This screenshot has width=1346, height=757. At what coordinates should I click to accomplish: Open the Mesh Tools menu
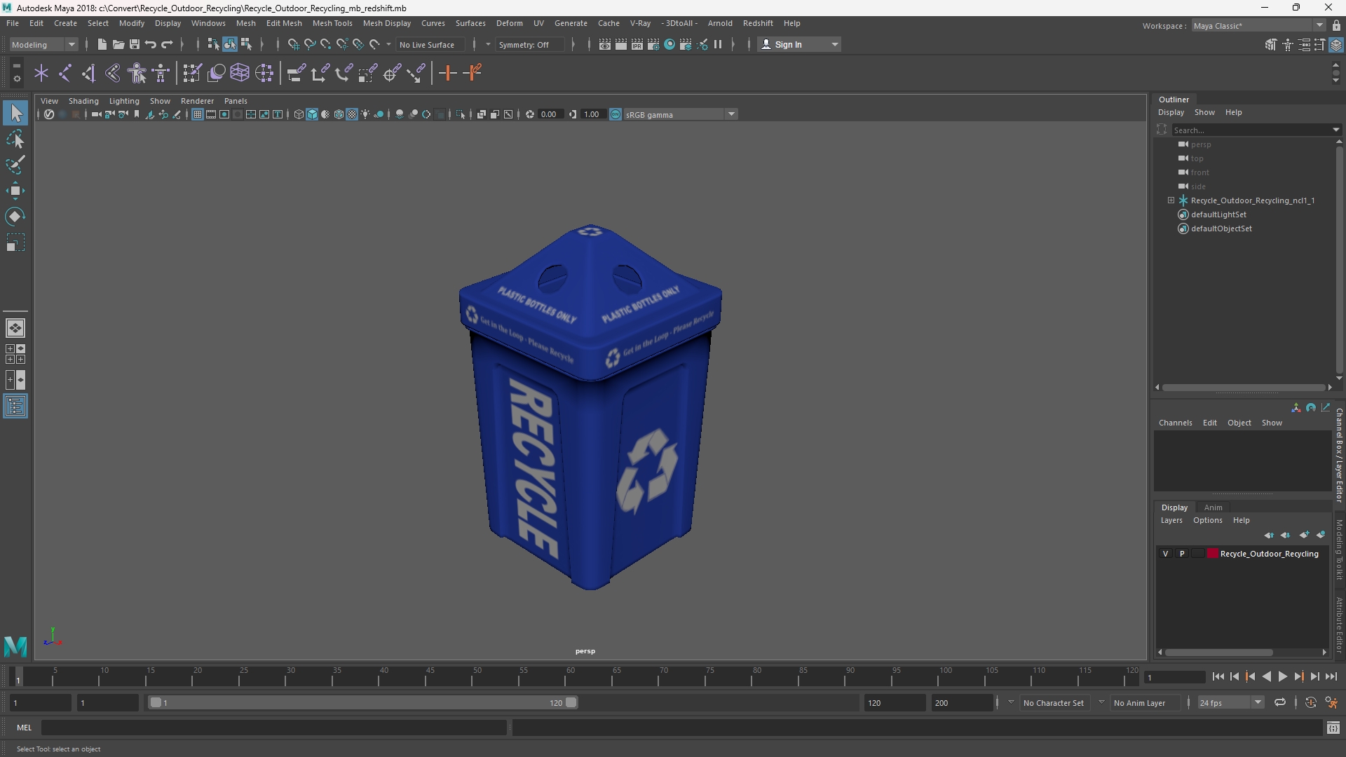coord(332,23)
